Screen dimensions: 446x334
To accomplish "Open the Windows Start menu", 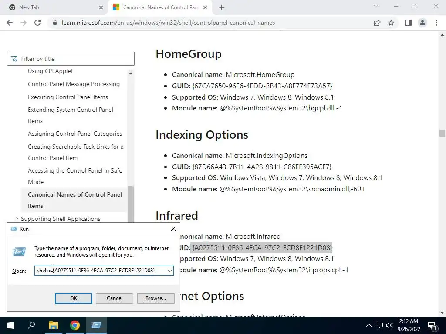I will point(10,325).
